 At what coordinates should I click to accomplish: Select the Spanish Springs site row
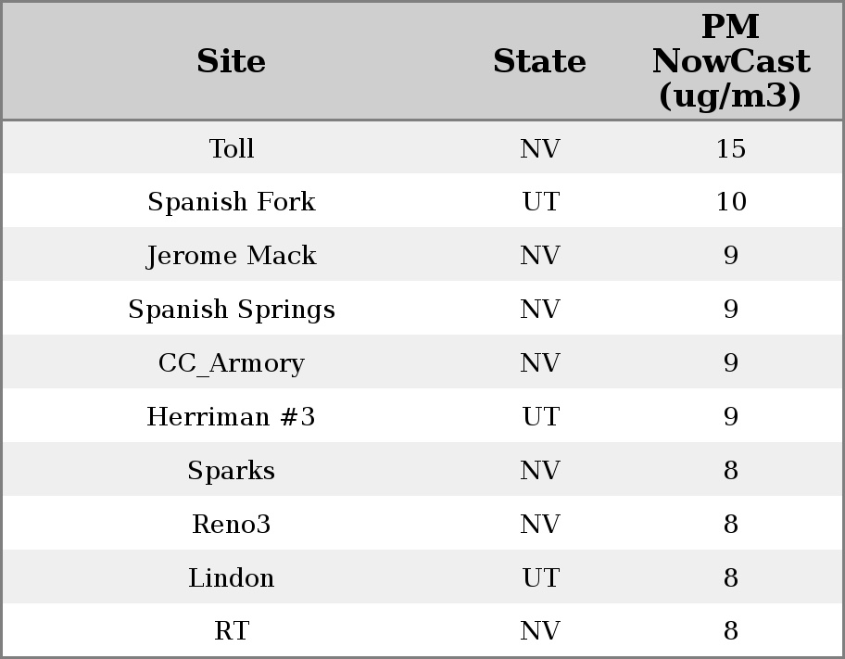coord(232,310)
